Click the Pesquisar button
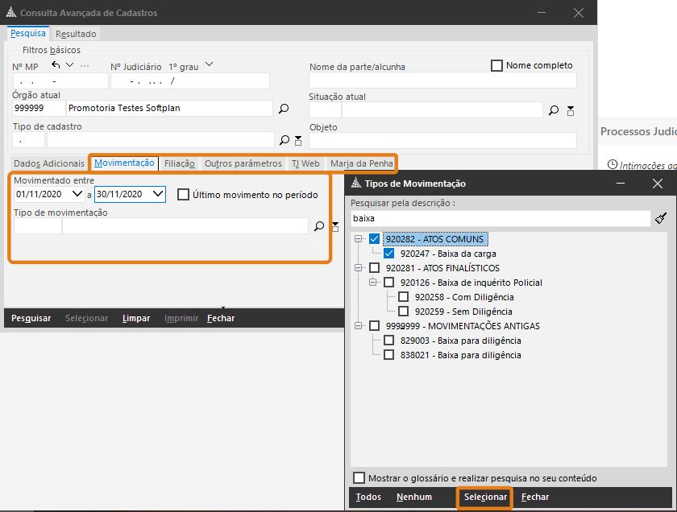Screen dimensions: 677x512 (x=31, y=318)
